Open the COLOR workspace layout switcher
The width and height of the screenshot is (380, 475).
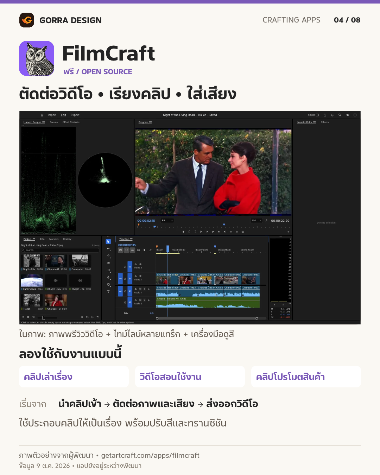pos(313,115)
